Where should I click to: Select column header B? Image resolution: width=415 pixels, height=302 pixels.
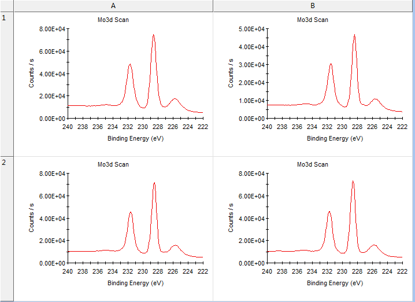point(313,6)
